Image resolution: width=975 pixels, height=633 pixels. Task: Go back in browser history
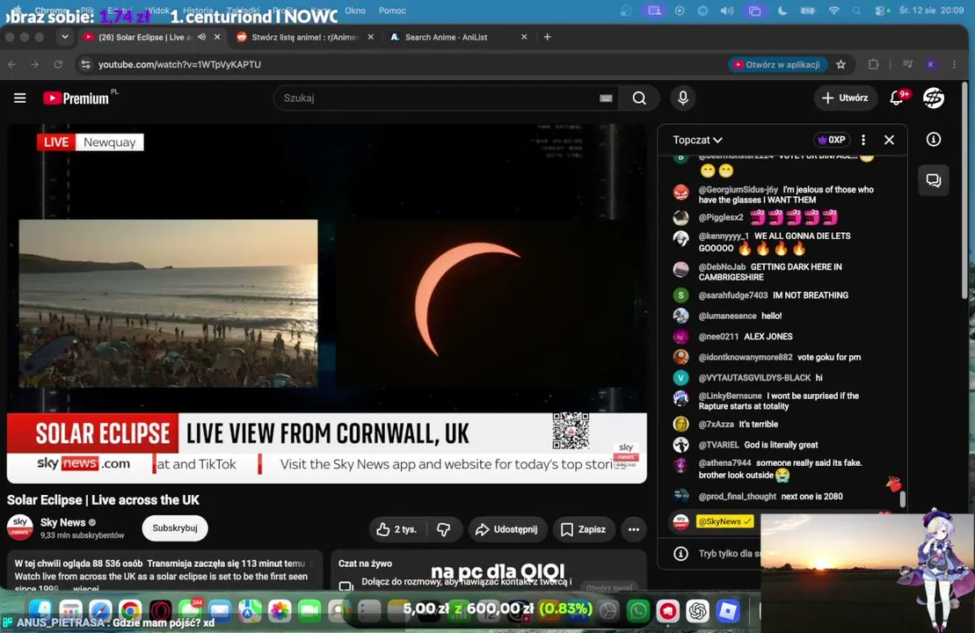tap(11, 64)
